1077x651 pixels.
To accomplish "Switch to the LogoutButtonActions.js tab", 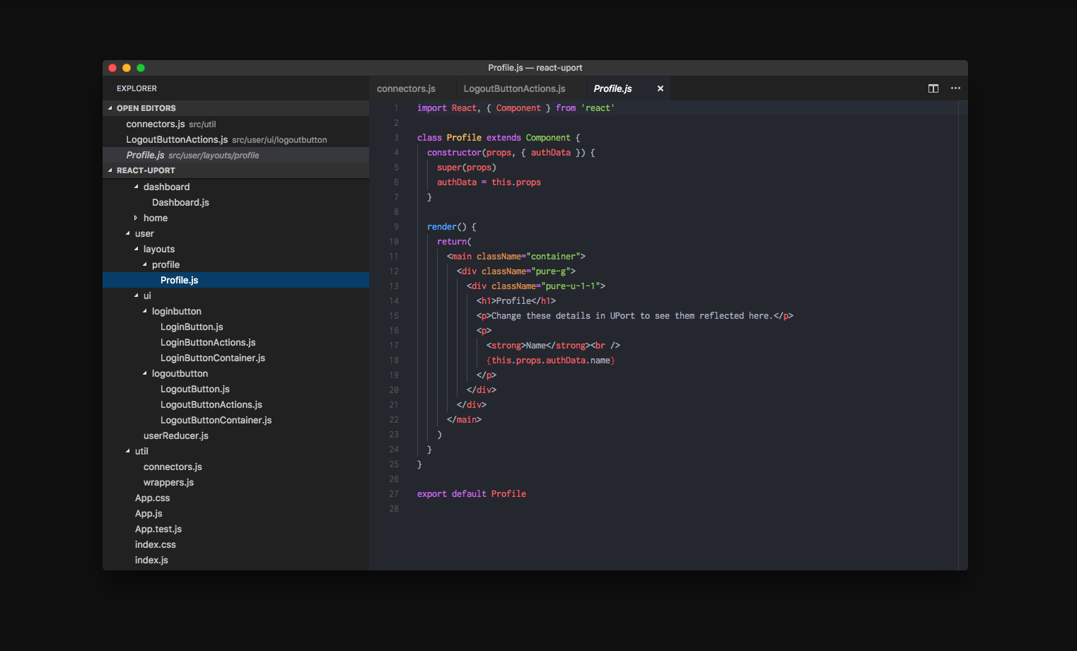I will pyautogui.click(x=514, y=88).
